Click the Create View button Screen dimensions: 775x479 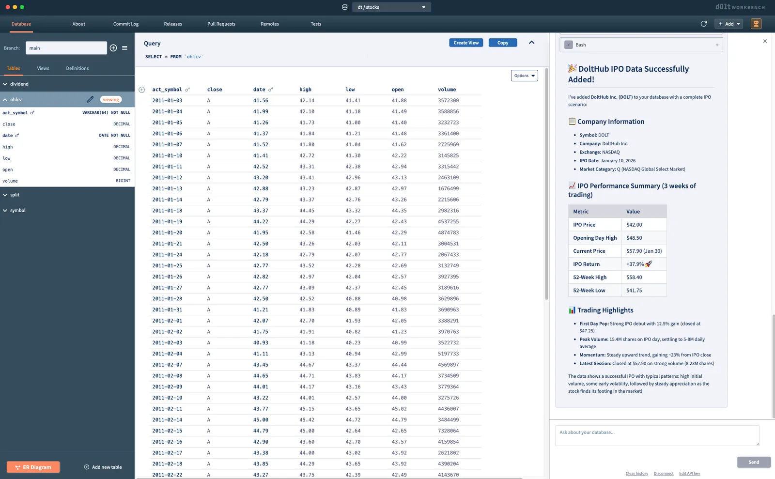click(x=466, y=43)
